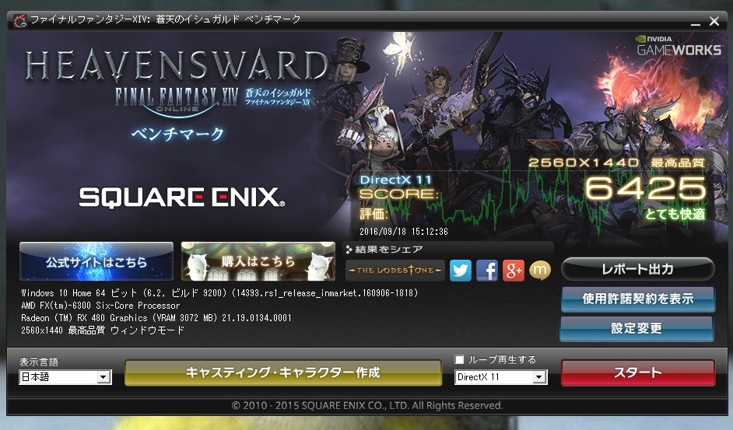
Task: Enable the ループ再生する loop checkbox
Action: point(459,359)
